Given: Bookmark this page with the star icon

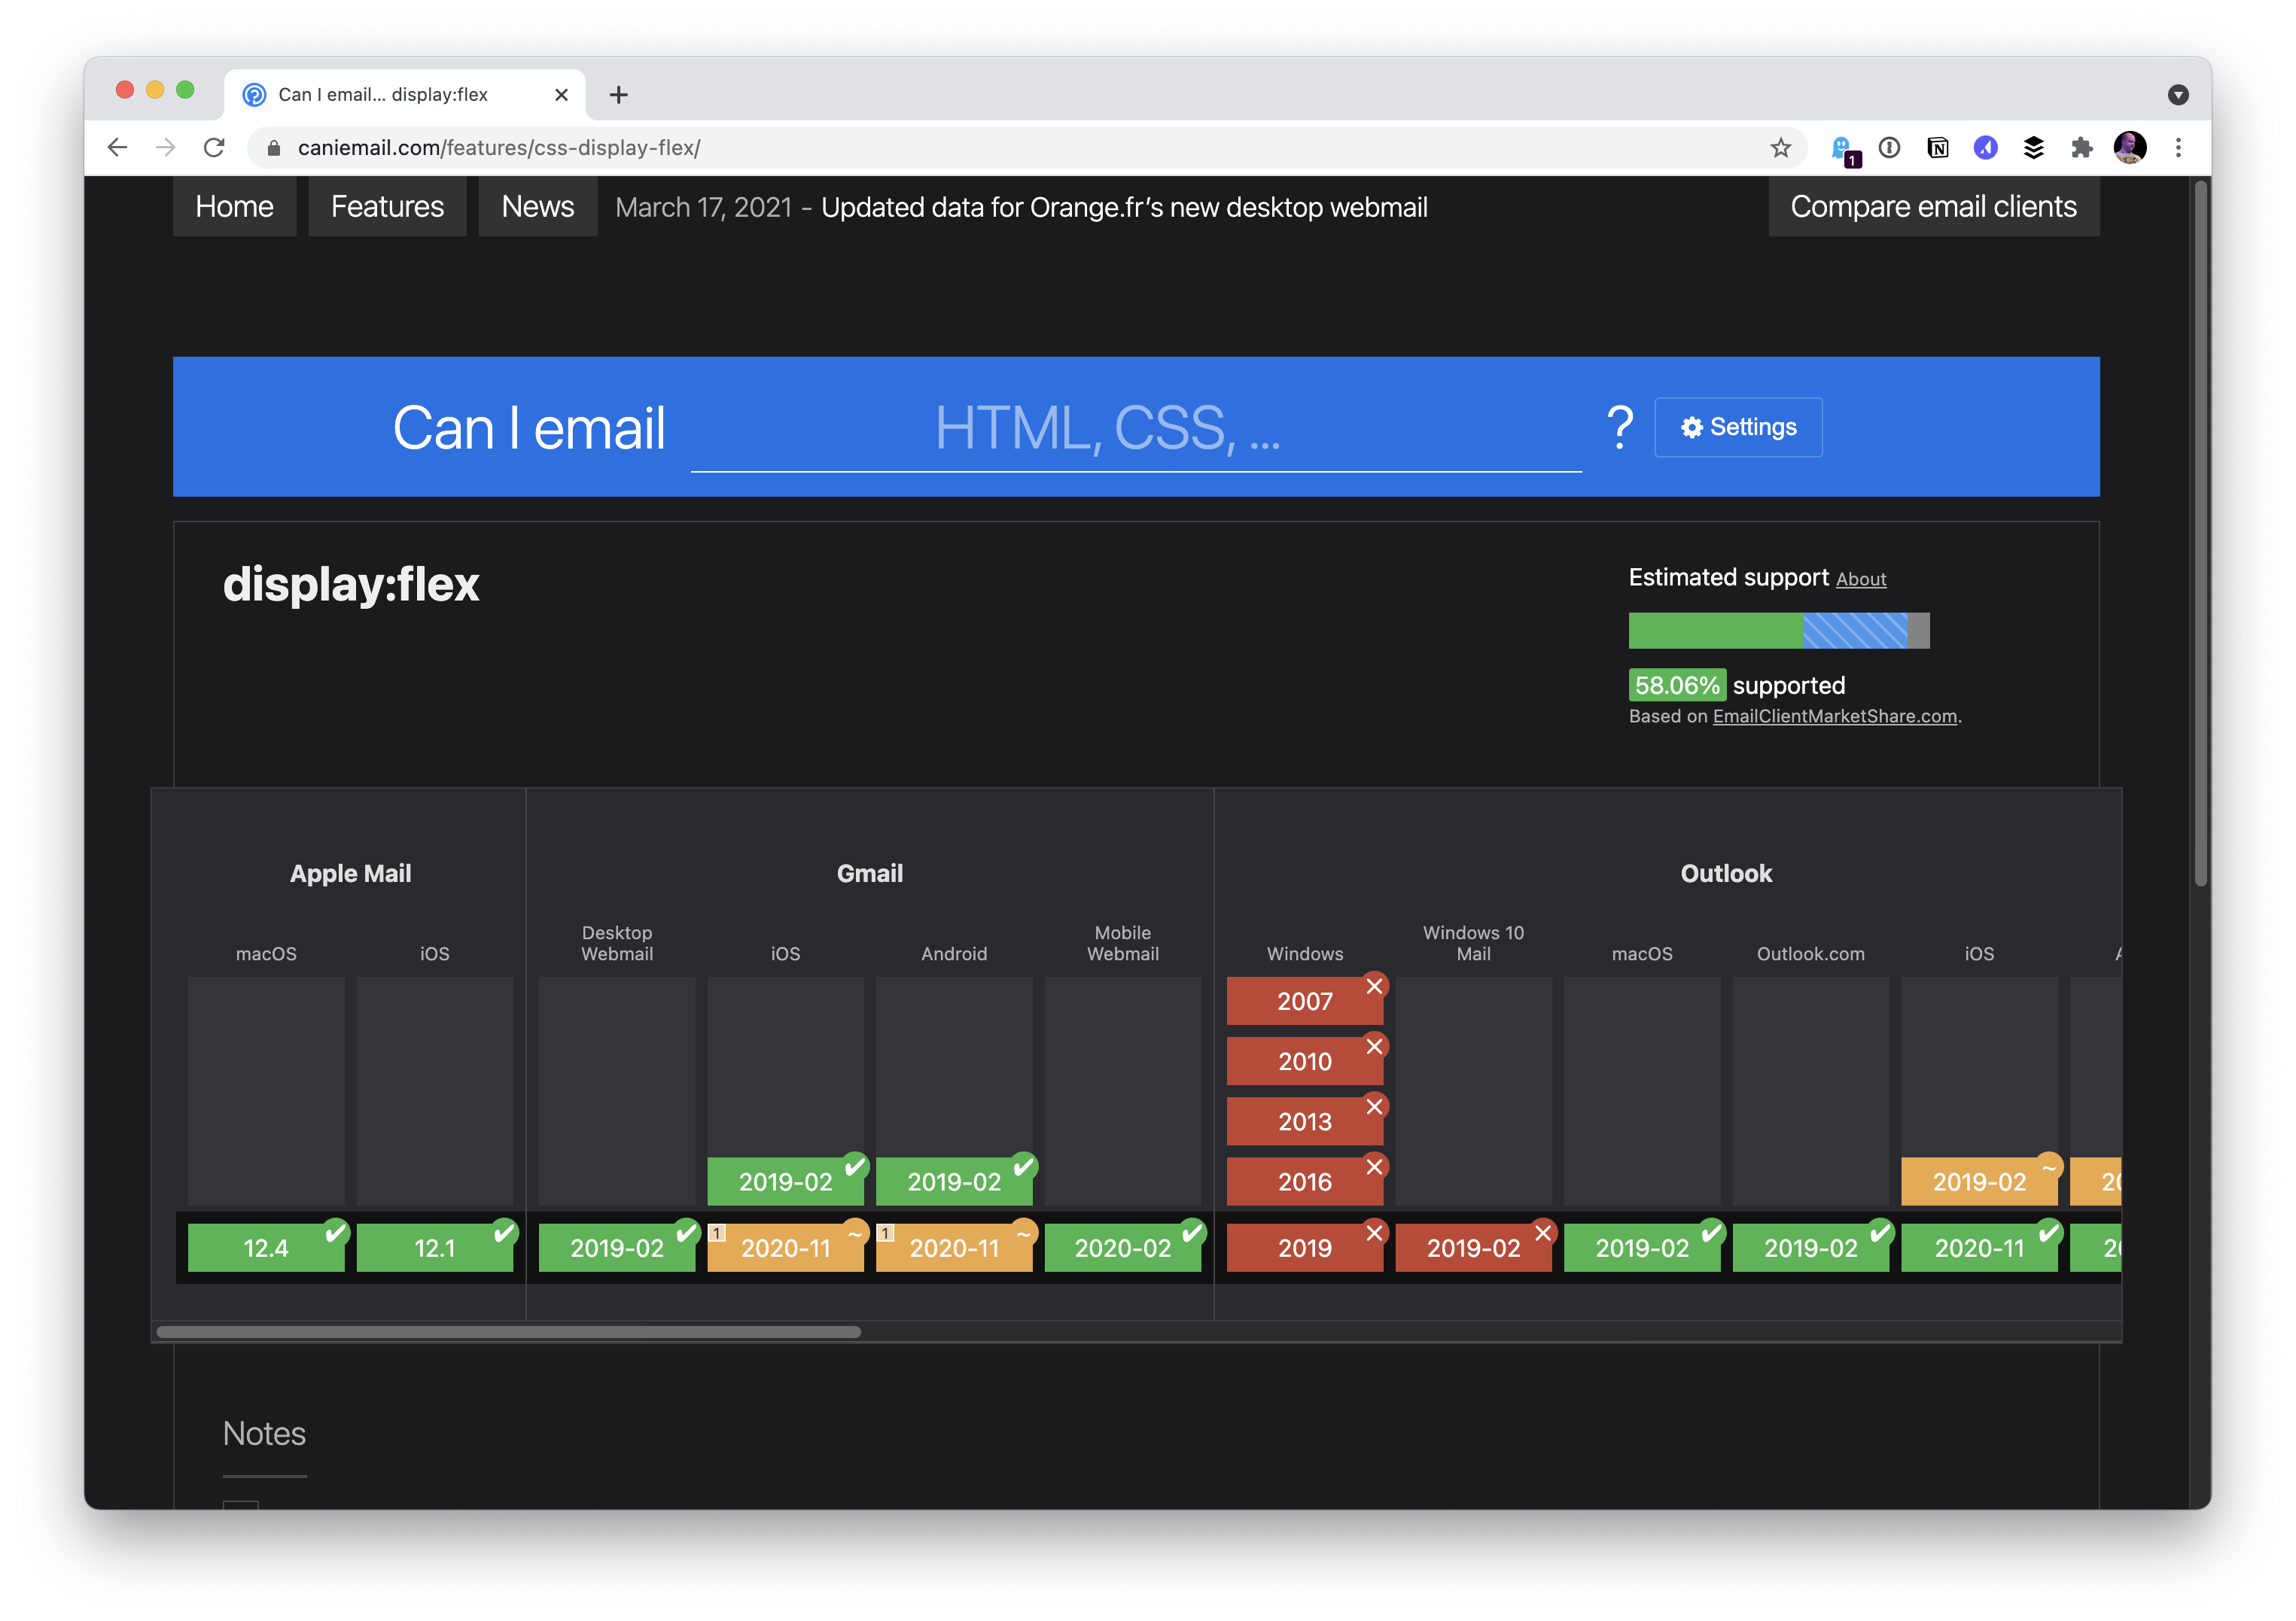Looking at the screenshot, I should (x=1780, y=148).
